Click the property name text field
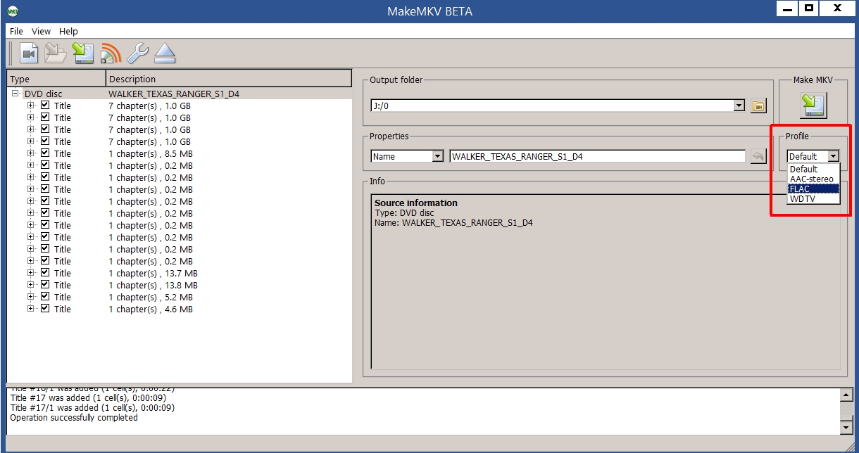The image size is (859, 453). point(597,156)
